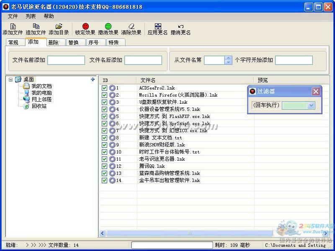Open the filter (过滤器) dropdown arrow

tap(311, 105)
